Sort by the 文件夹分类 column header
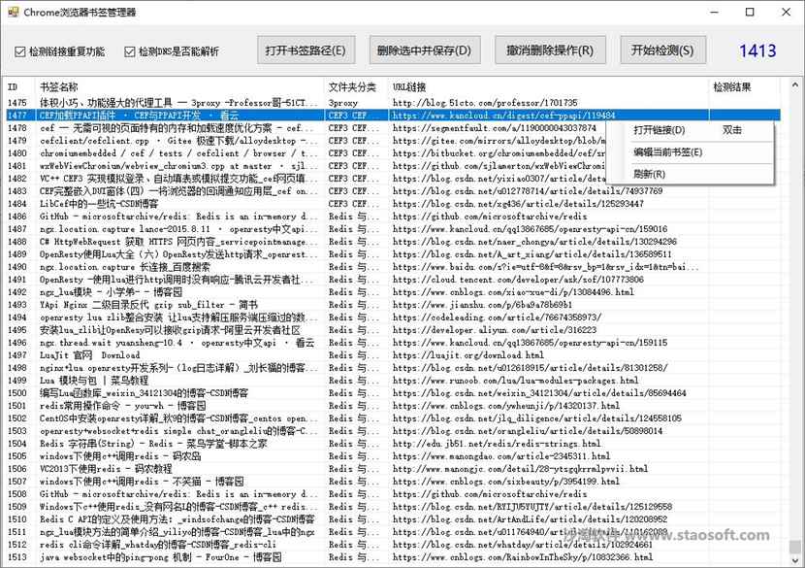Image resolution: width=805 pixels, height=568 pixels. 356,86
